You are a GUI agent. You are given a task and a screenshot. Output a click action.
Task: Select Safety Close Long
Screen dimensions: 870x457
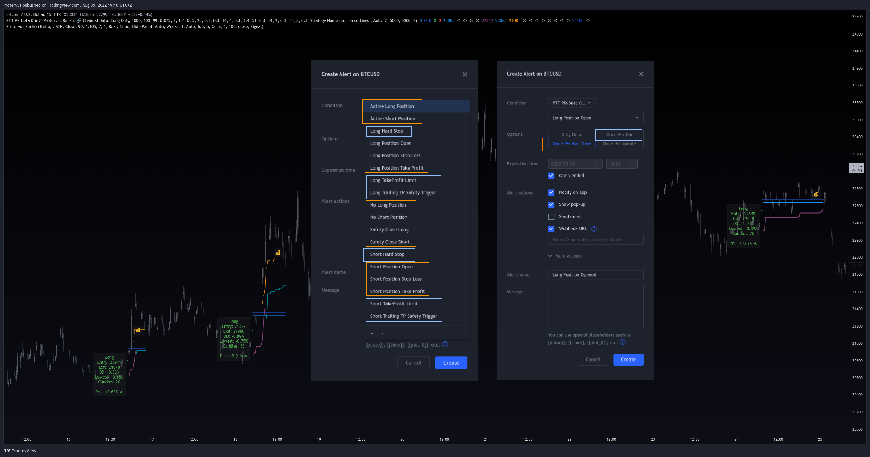coord(416,230)
